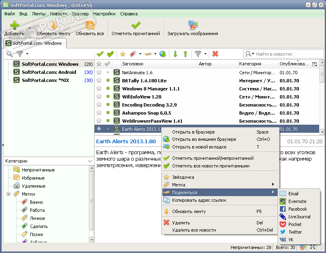Open column chooser button in news header

click(315, 64)
